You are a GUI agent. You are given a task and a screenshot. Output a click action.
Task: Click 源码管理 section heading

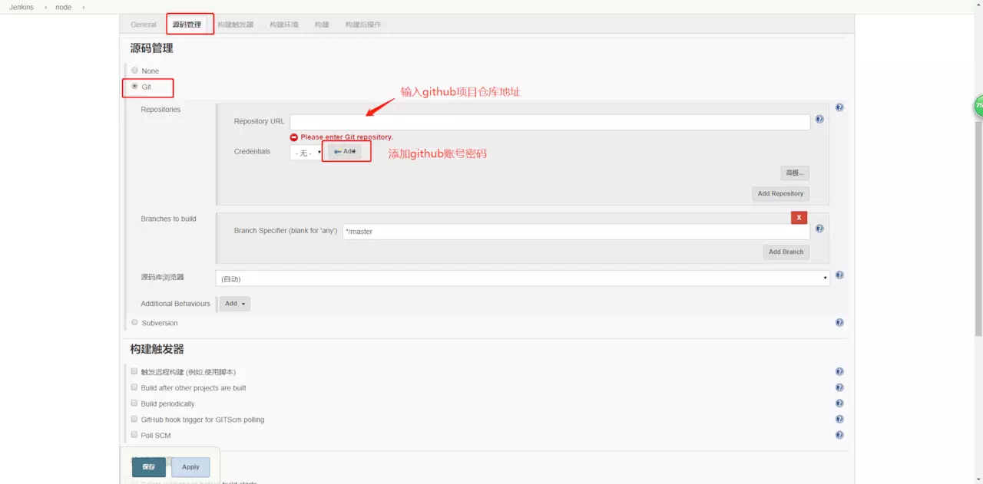pyautogui.click(x=151, y=48)
